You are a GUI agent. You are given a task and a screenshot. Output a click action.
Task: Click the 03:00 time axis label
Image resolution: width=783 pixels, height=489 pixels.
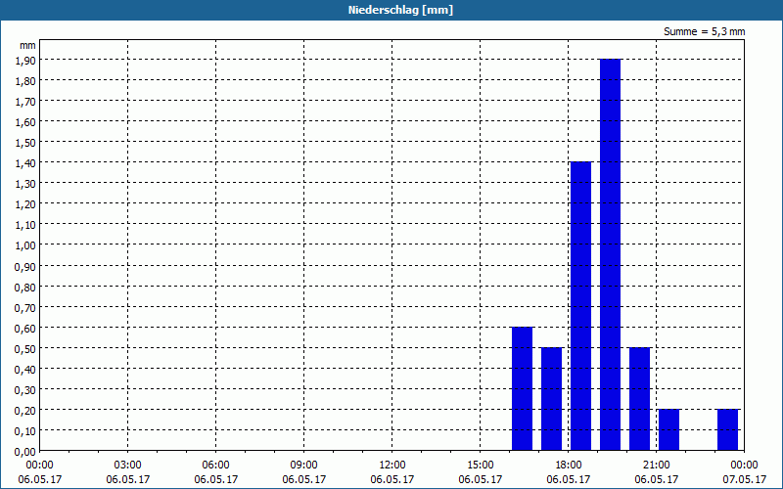[128, 466]
